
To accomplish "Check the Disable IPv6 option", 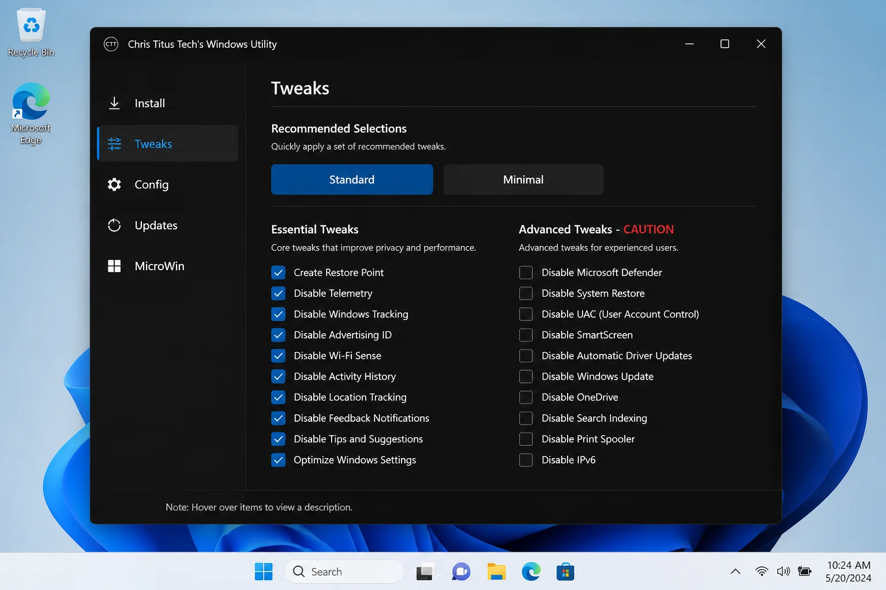I will (x=526, y=460).
